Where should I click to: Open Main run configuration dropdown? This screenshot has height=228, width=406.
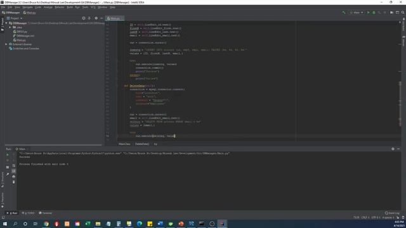coord(357,13)
